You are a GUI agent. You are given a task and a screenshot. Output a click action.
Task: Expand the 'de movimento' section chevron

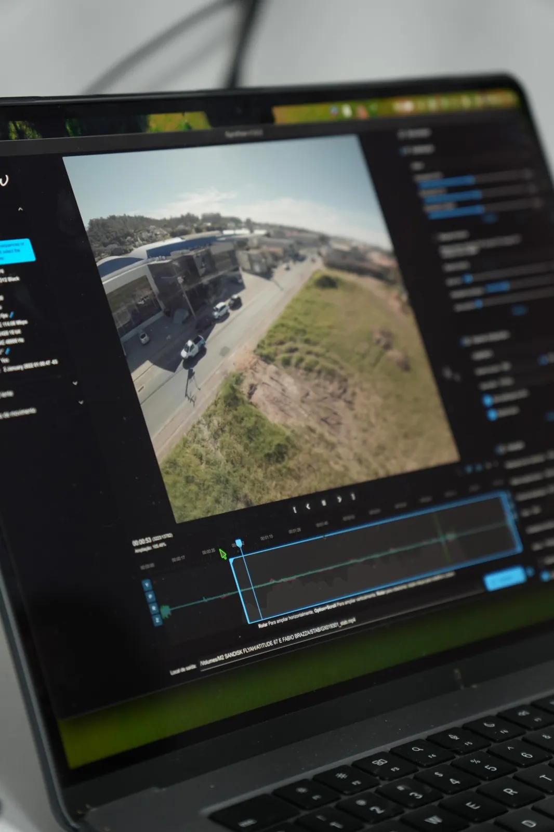click(81, 401)
